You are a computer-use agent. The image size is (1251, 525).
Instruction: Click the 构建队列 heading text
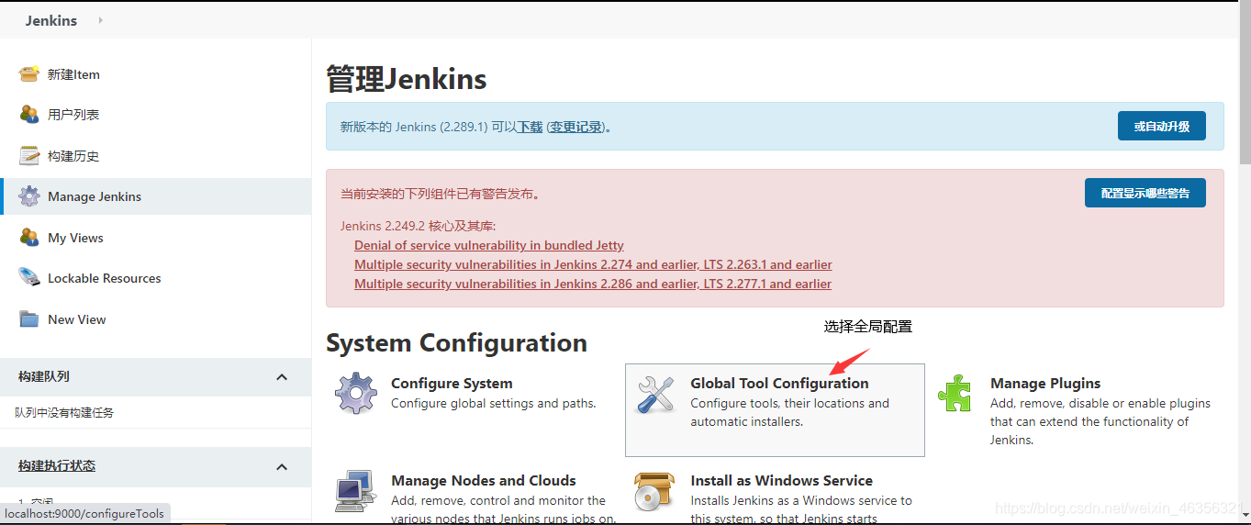point(44,376)
